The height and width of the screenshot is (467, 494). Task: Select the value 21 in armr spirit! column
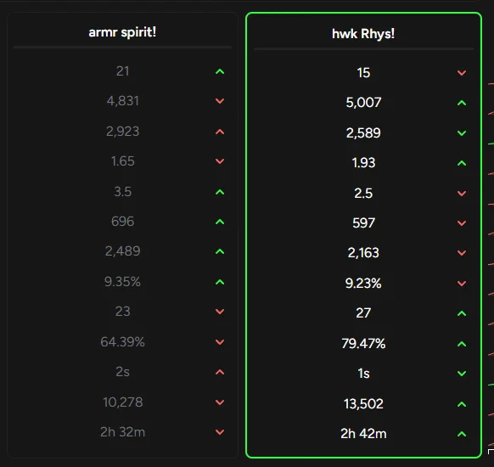122,71
